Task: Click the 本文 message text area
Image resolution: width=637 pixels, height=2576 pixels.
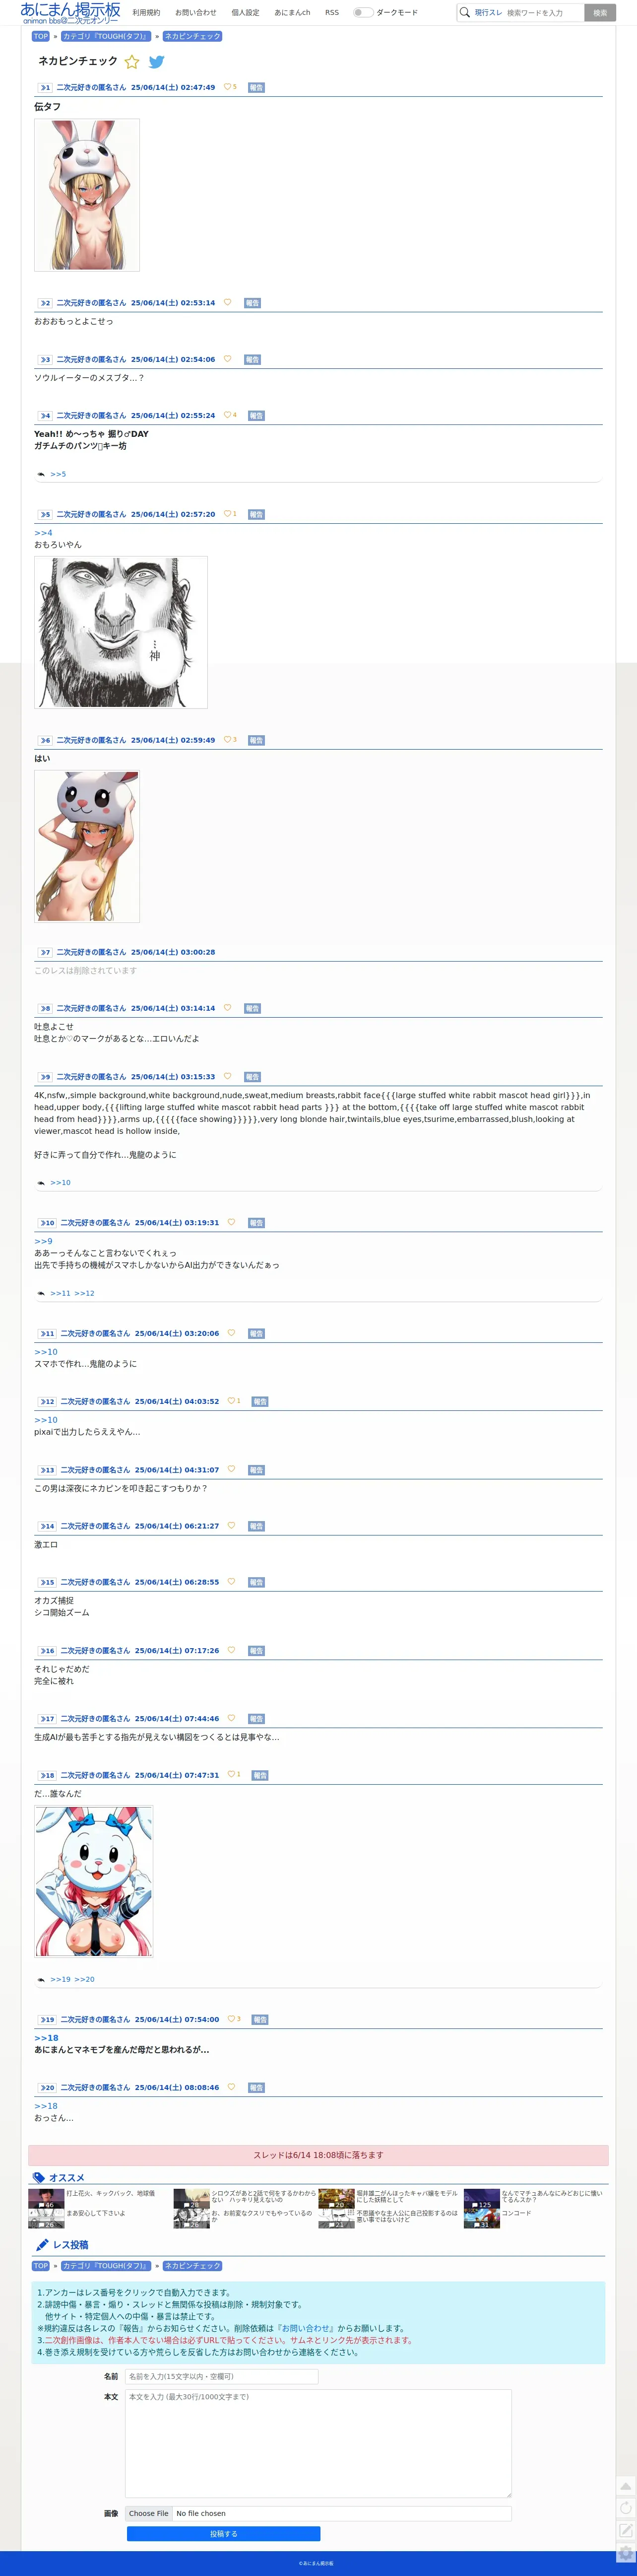Action: pos(318,2443)
